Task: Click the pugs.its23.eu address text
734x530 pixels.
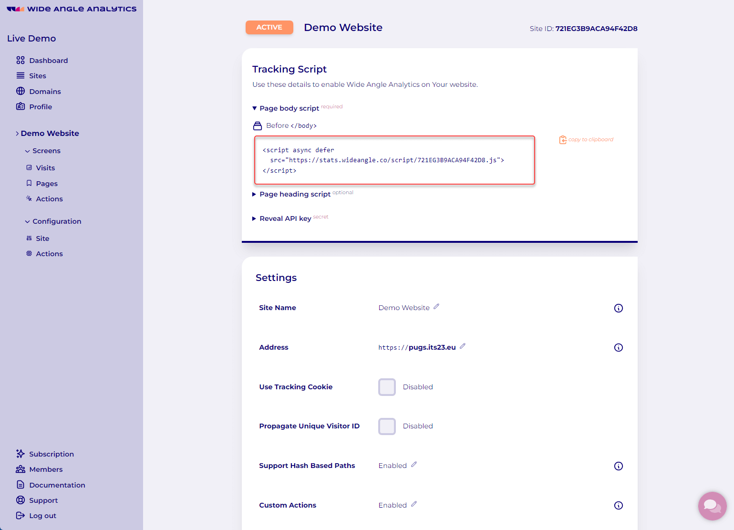Action: [432, 347]
